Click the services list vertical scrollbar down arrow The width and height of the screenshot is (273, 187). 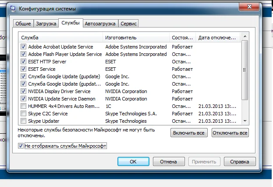[245, 121]
